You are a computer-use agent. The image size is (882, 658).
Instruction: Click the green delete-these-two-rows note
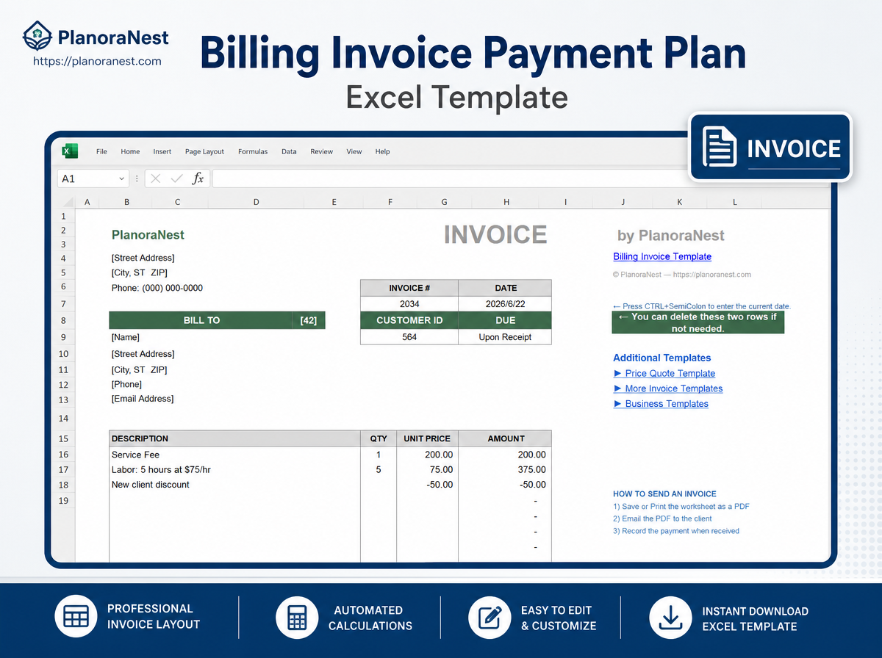tap(698, 322)
